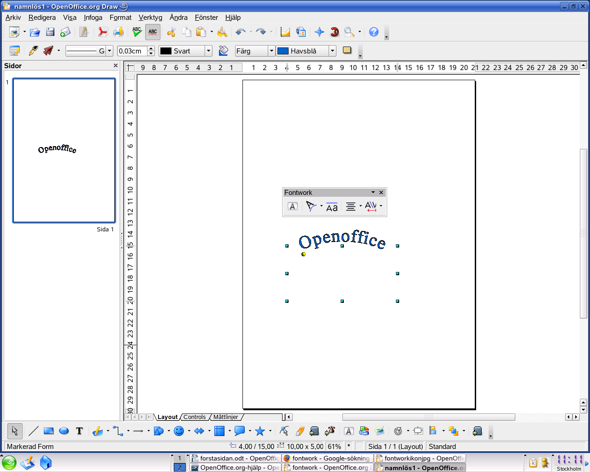Click the Rotate tool icon
Image resolution: width=590 pixels, height=472 pixels.
(x=398, y=431)
